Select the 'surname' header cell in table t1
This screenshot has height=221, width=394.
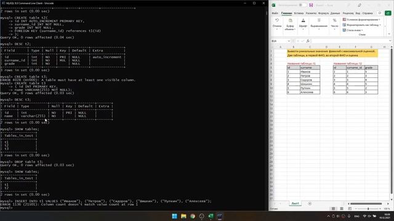tap(310, 68)
